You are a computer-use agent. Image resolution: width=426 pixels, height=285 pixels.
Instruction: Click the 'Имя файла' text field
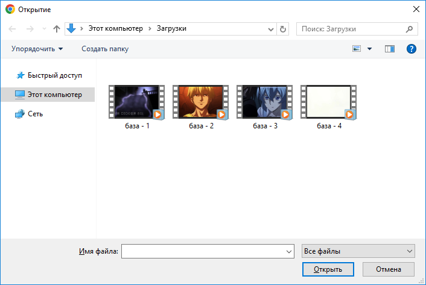202,251
